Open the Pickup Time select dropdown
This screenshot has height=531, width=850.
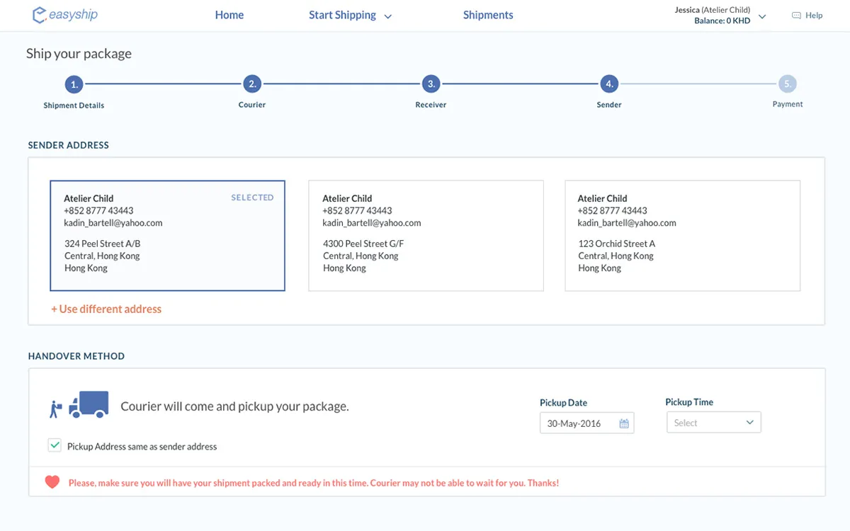pyautogui.click(x=714, y=423)
